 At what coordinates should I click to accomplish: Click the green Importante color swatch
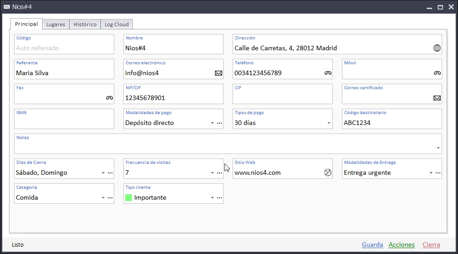click(128, 198)
